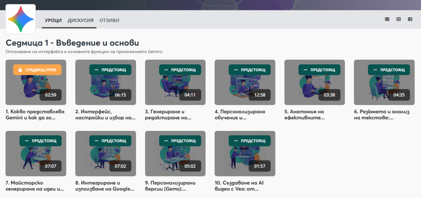The image size is (421, 198).
Task: Click ПРЕДСТОЯЩ badge on lesson 2
Action: pos(110,70)
